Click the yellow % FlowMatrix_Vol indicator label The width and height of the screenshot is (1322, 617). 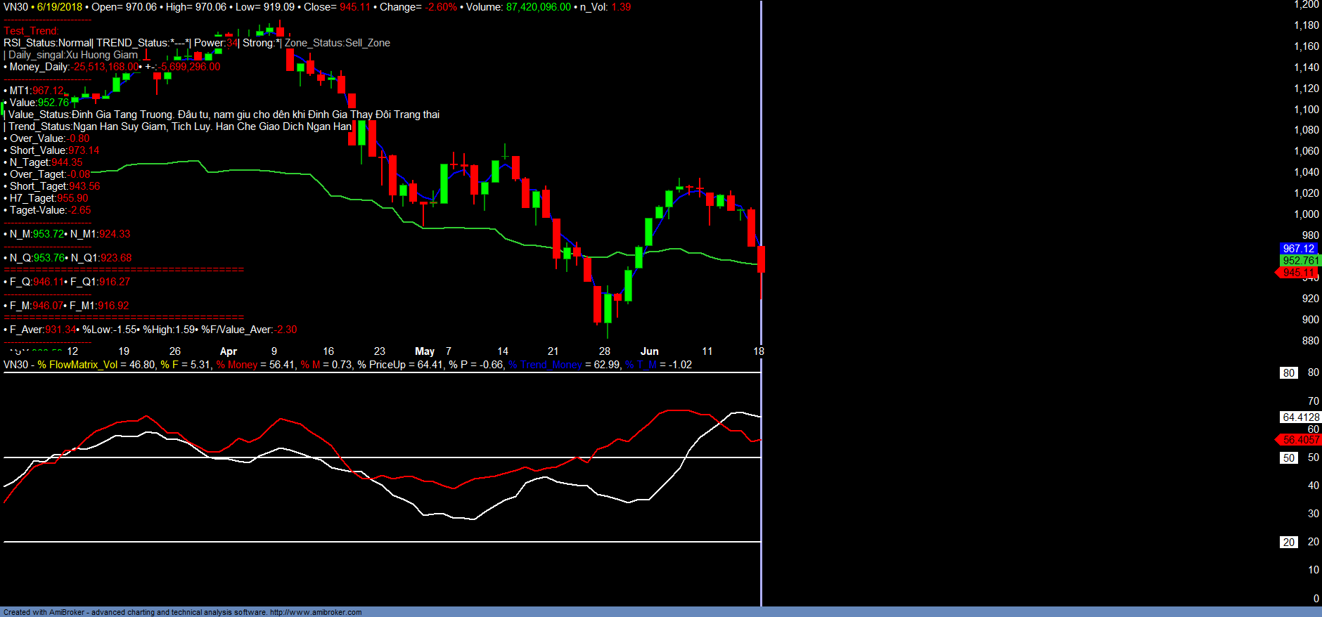coord(78,365)
